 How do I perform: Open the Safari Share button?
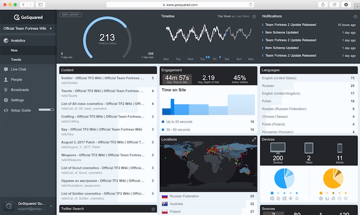point(323,4)
